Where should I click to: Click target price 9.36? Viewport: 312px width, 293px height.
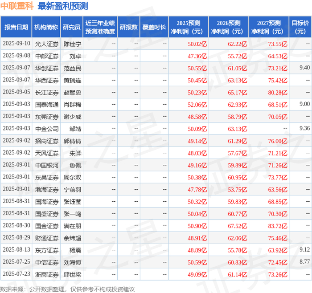[304, 128]
